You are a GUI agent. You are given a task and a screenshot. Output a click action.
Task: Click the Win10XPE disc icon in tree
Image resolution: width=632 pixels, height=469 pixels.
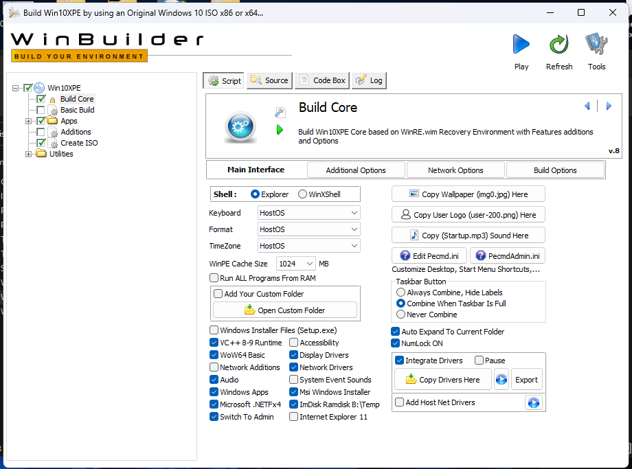point(39,88)
